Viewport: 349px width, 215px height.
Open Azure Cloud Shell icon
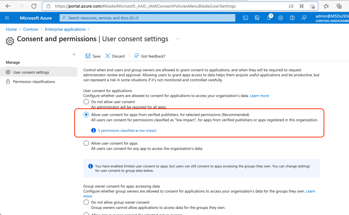pyautogui.click(x=245, y=18)
